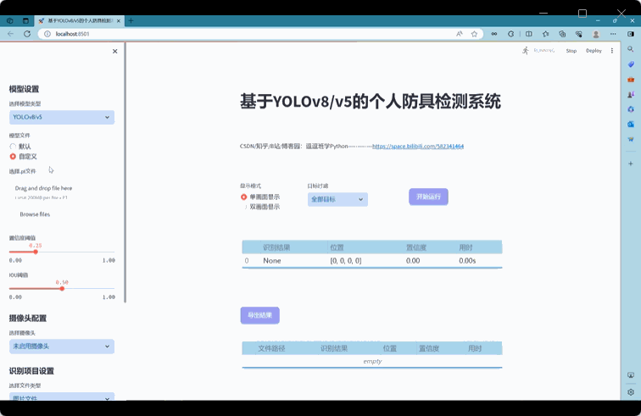Click the sidebar vertical scrollbar

tap(125, 173)
